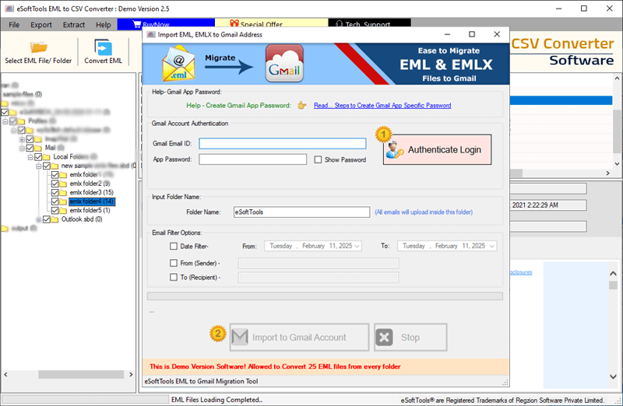Uncheck the emlx folder4 checkbox
623x406 pixels.
(x=55, y=201)
